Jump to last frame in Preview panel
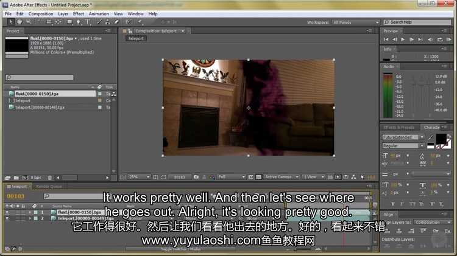Image resolution: width=457 pixels, height=256 pixels. coord(420,40)
